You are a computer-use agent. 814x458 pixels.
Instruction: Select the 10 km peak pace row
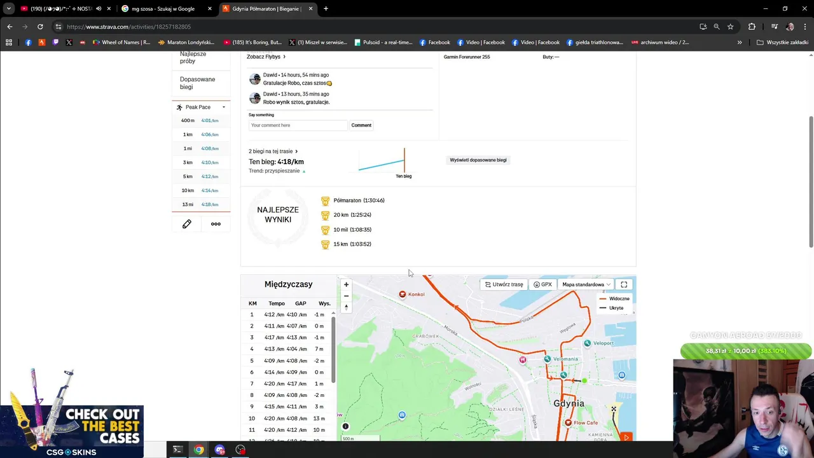(201, 190)
